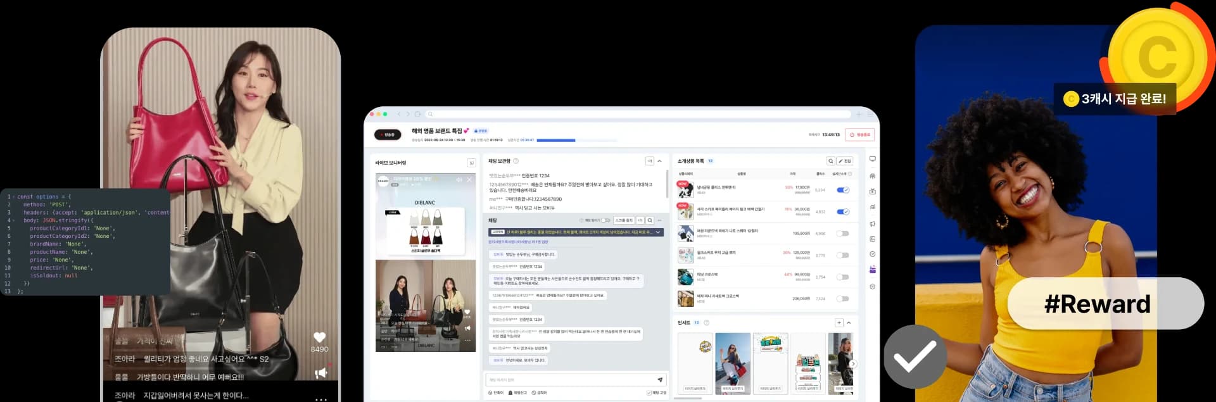Click the red broadcast end button
1216x402 pixels.
860,134
